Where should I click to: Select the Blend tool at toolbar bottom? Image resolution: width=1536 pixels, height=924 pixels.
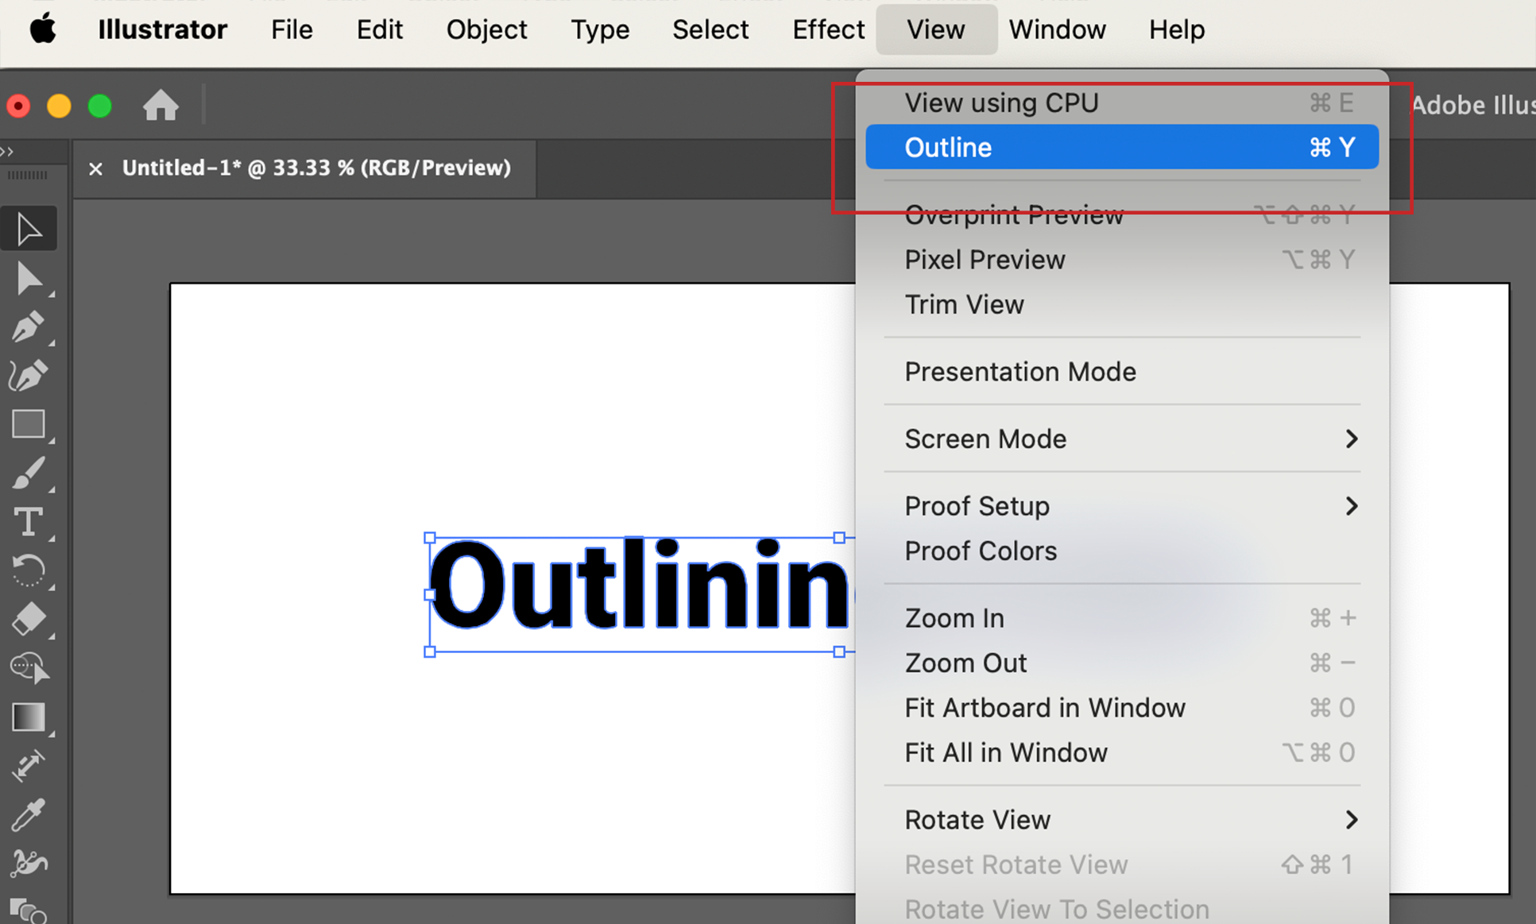[x=29, y=910]
